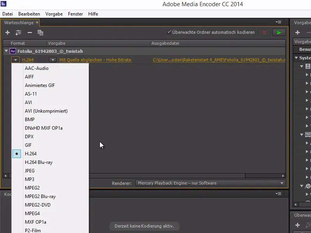This screenshot has height=233, width=311.
Task: Open the Kodierung panel menu icon
Action: click(279, 194)
